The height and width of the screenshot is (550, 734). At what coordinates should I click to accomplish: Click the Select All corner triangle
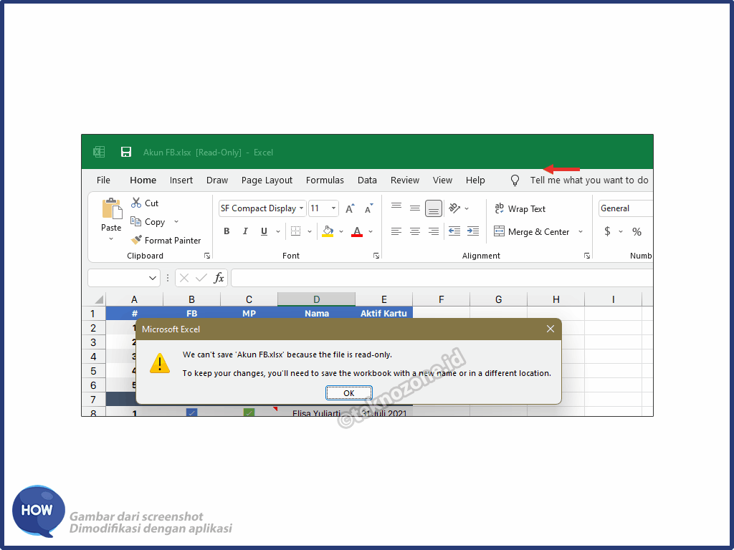point(99,299)
